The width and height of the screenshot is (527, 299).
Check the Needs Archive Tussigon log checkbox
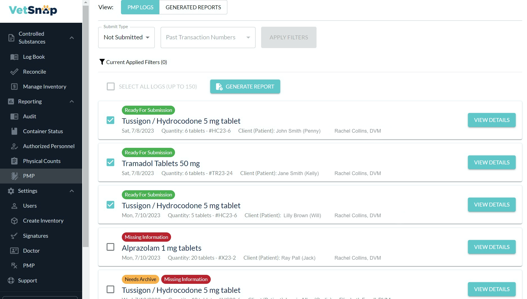click(111, 289)
